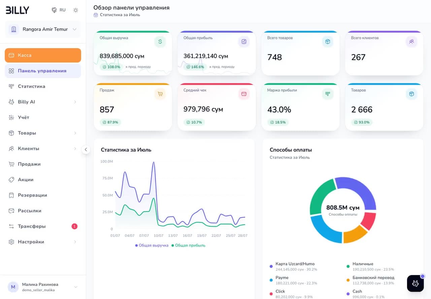431x299 pixels.
Task: Toggle Наличные legend entry
Action: [x=370, y=266]
